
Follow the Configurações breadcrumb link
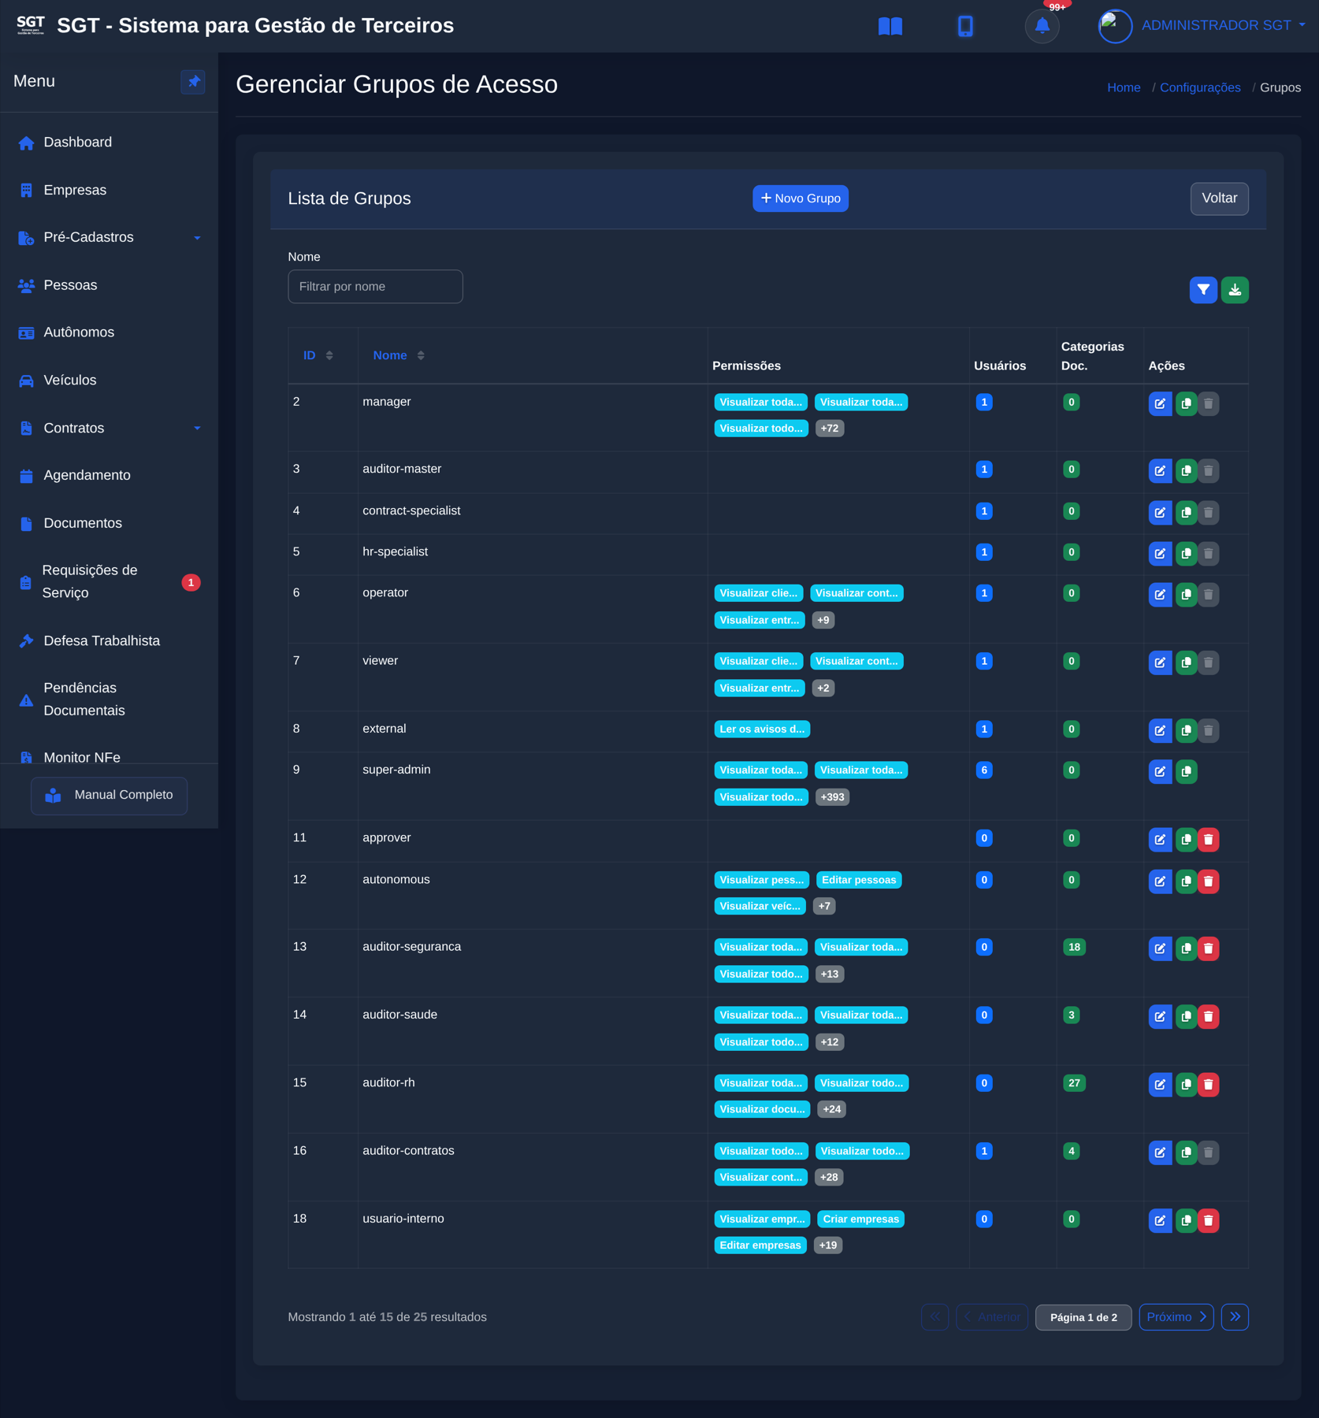(x=1200, y=87)
